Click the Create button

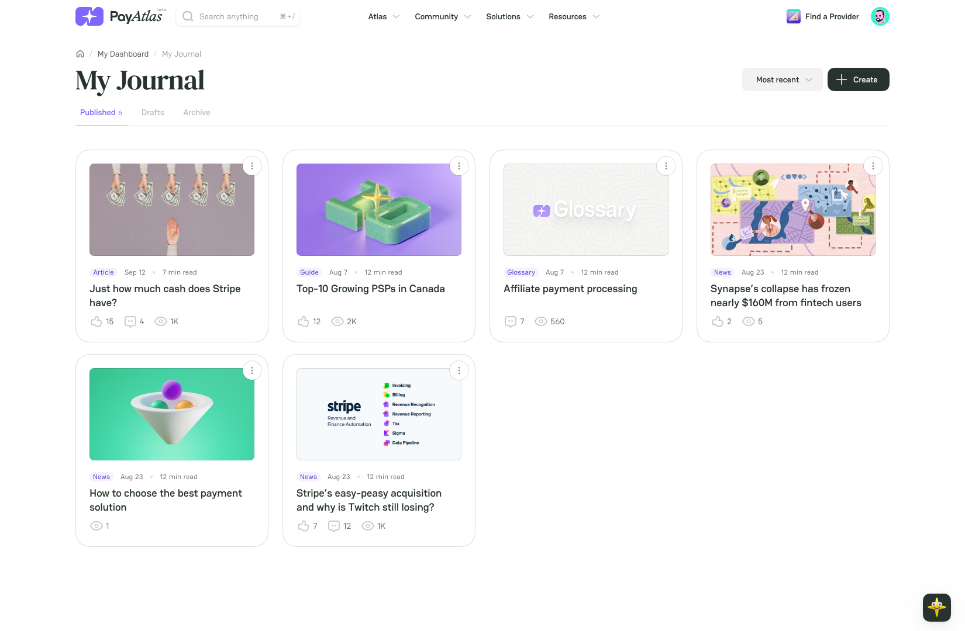(x=858, y=79)
